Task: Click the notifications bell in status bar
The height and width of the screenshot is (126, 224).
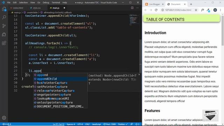Action: tap(137, 124)
